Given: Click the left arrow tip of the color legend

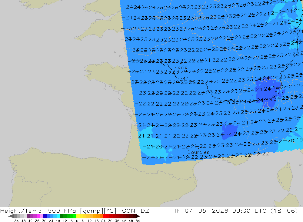Looking at the screenshot, I should pos(11,216).
